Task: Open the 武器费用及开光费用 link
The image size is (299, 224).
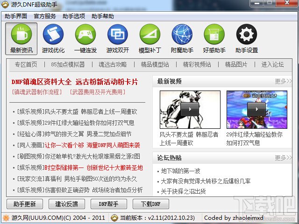Action: 98,92
